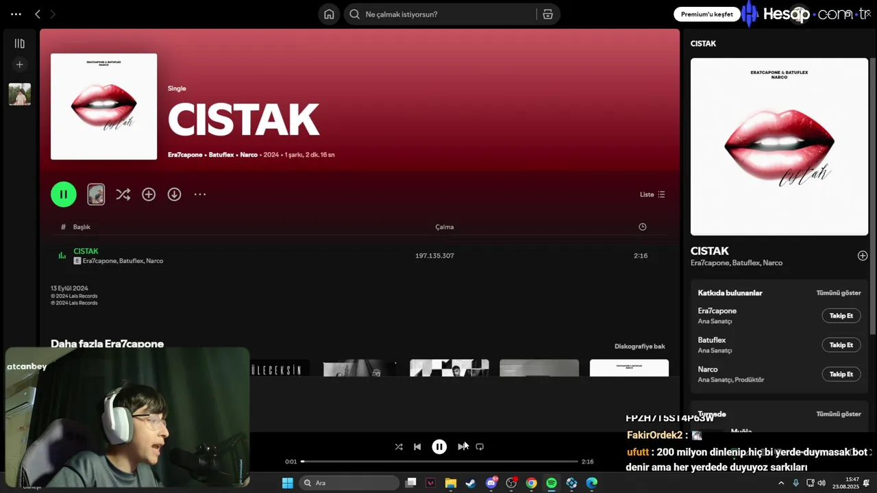
Task: Show all in 'Katkıda bulunanlar' section
Action: click(x=838, y=293)
